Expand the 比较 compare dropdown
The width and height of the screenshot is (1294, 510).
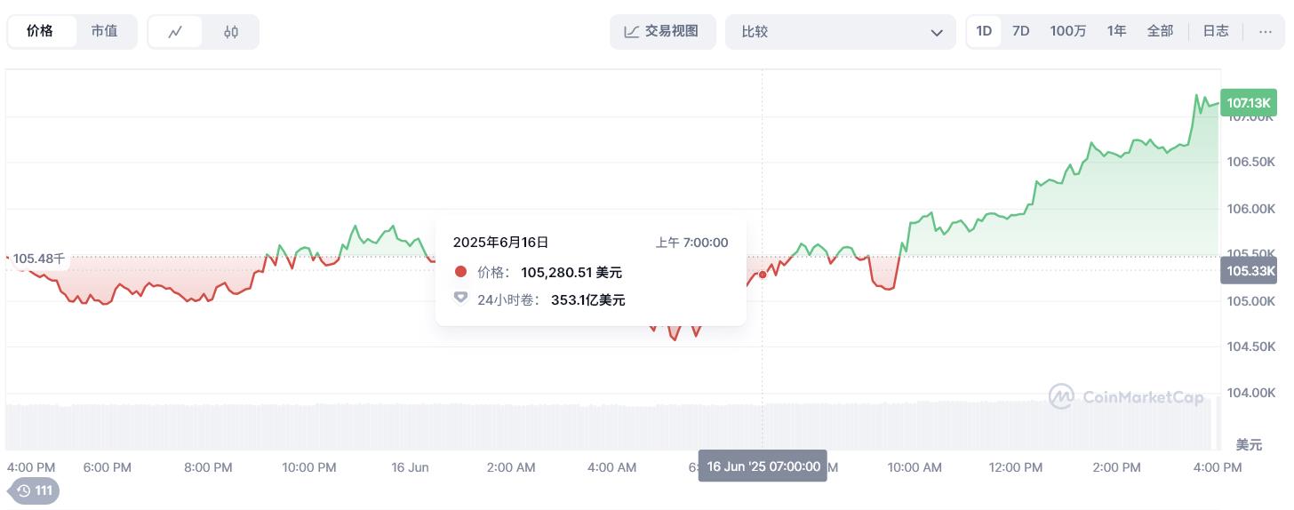click(840, 32)
